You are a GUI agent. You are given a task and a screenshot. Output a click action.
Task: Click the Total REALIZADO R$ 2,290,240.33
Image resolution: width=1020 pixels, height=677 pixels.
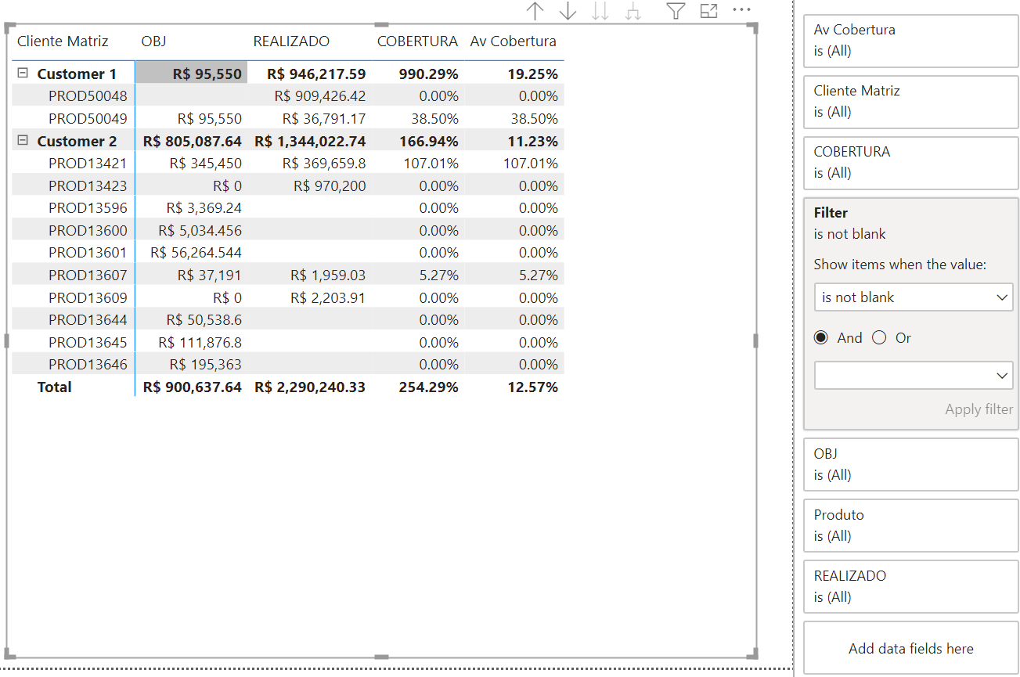[310, 387]
